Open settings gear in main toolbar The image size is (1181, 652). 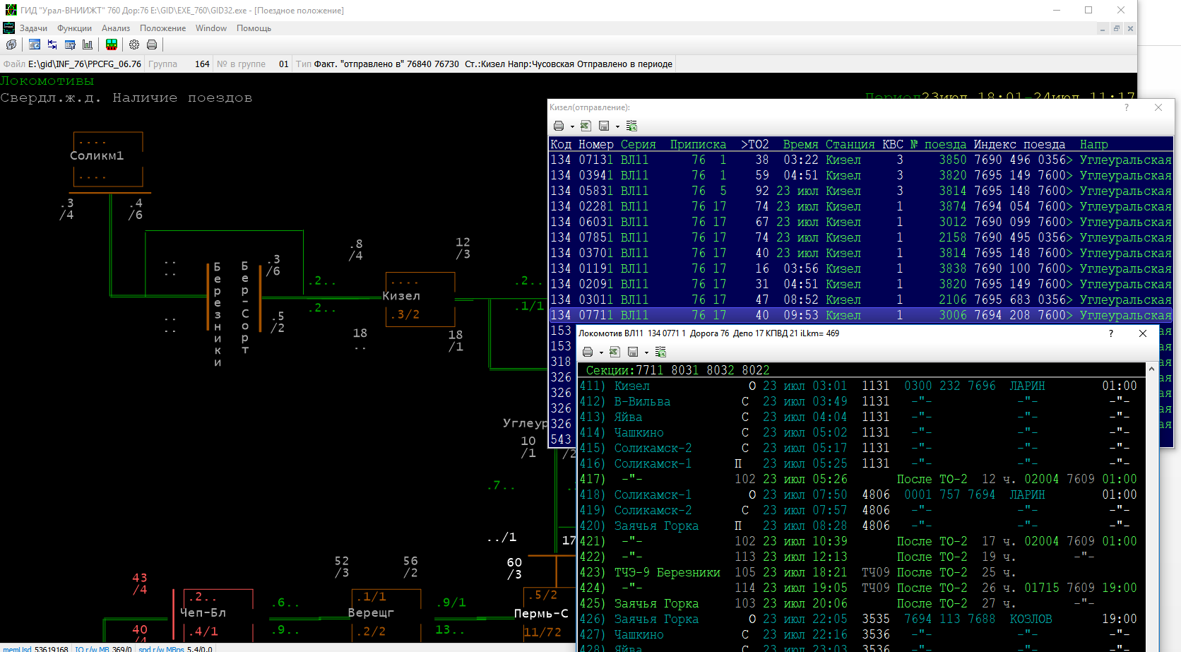[x=134, y=45]
